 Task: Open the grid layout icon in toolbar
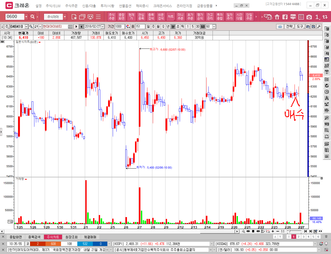[x=301, y=17]
